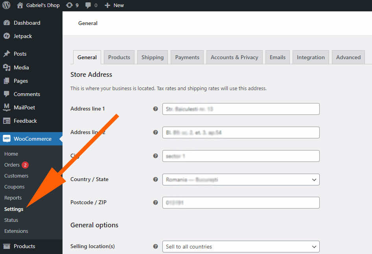Switch to the Products settings tab
372x254 pixels.
coord(119,57)
